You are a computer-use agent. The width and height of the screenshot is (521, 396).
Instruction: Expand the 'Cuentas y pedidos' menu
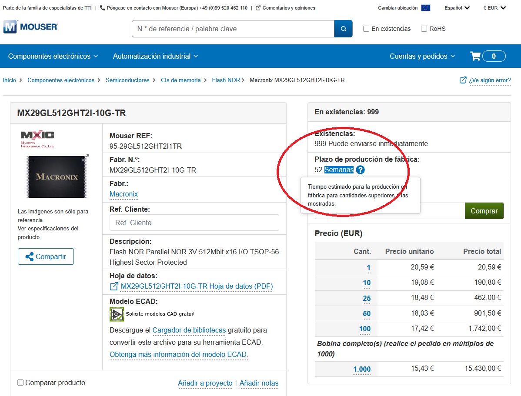point(422,56)
